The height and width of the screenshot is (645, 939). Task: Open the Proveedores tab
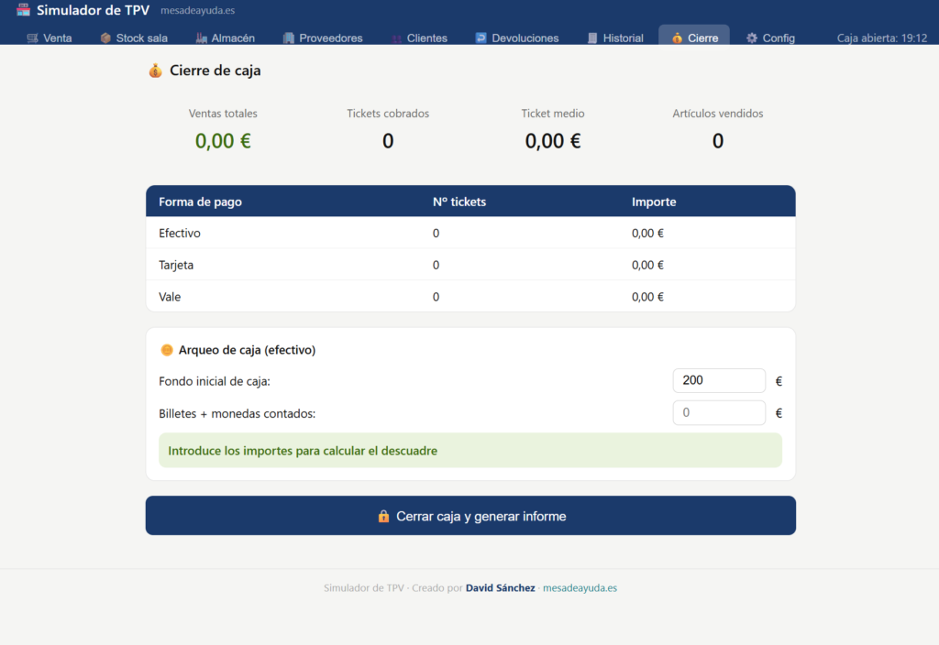click(x=324, y=38)
